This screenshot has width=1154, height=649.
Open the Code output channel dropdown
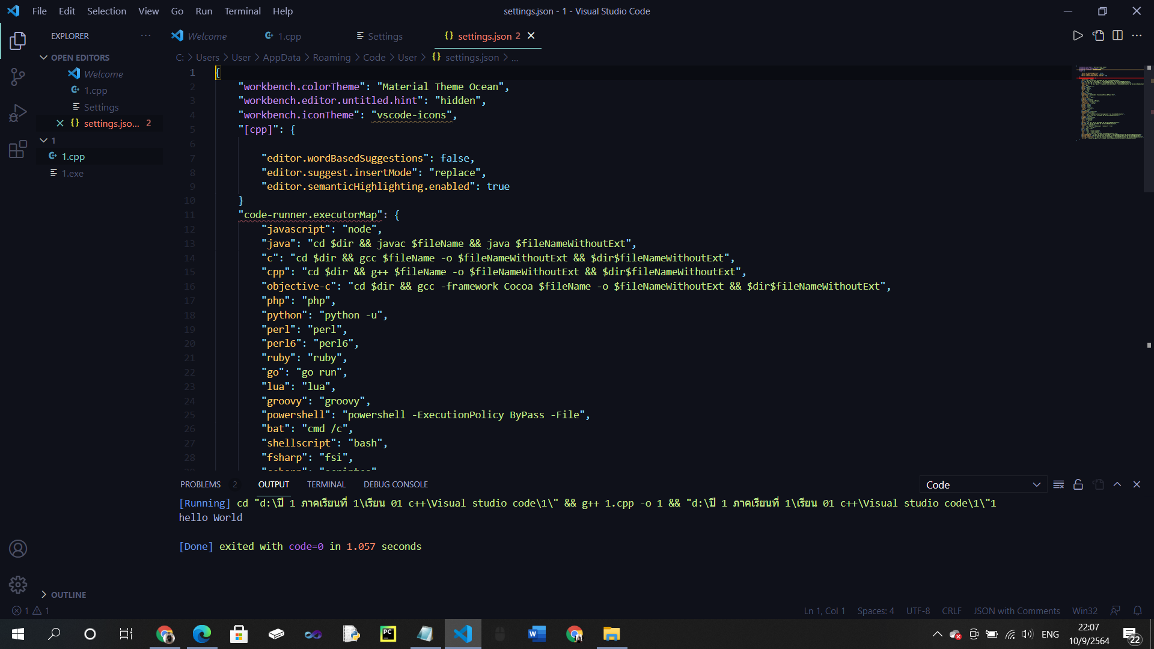point(983,484)
